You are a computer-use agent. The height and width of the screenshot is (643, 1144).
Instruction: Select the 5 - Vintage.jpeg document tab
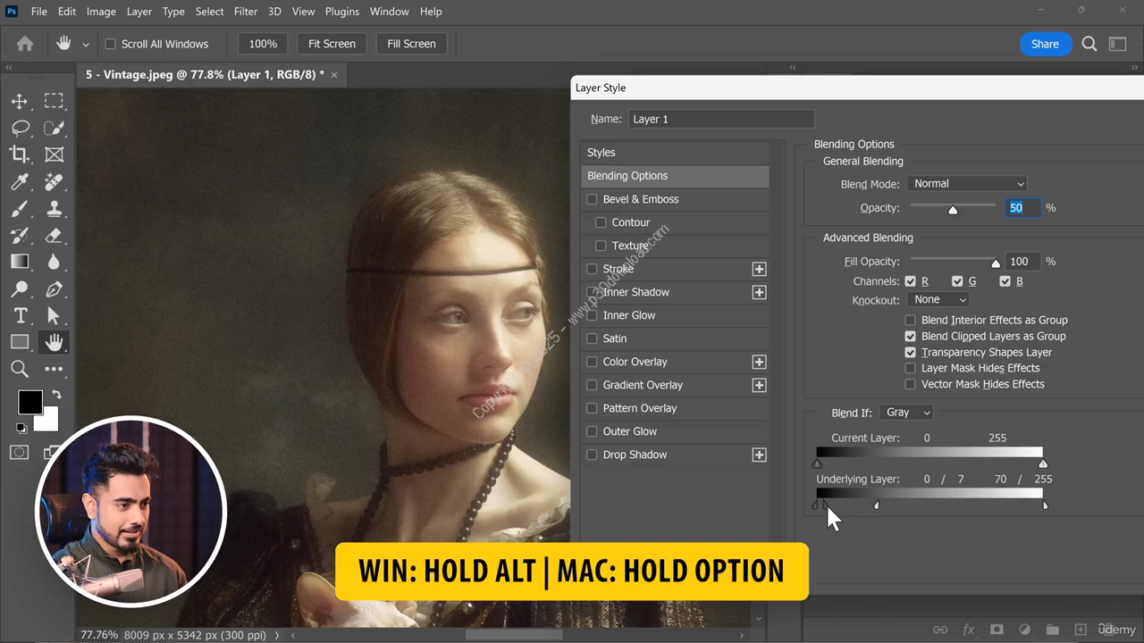tap(205, 75)
